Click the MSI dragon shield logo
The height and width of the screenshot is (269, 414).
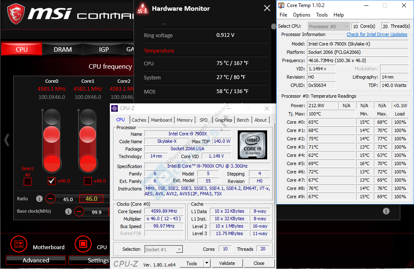click(x=16, y=14)
